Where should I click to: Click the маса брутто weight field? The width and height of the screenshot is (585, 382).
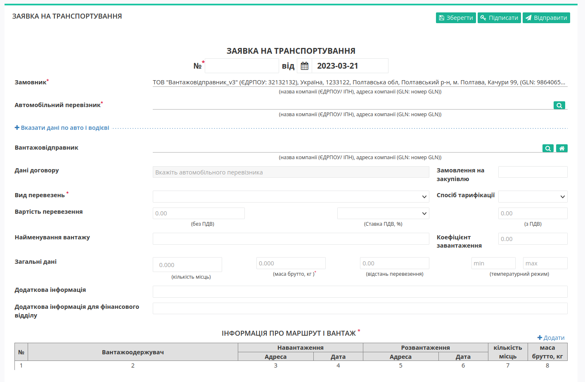pyautogui.click(x=291, y=263)
